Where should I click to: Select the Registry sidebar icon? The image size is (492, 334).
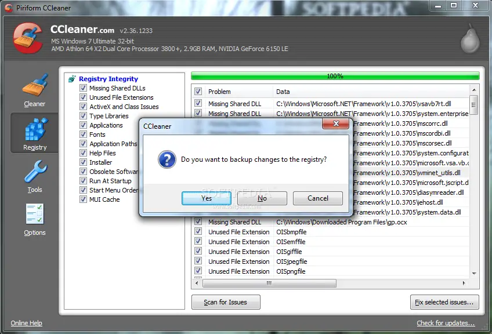(35, 129)
